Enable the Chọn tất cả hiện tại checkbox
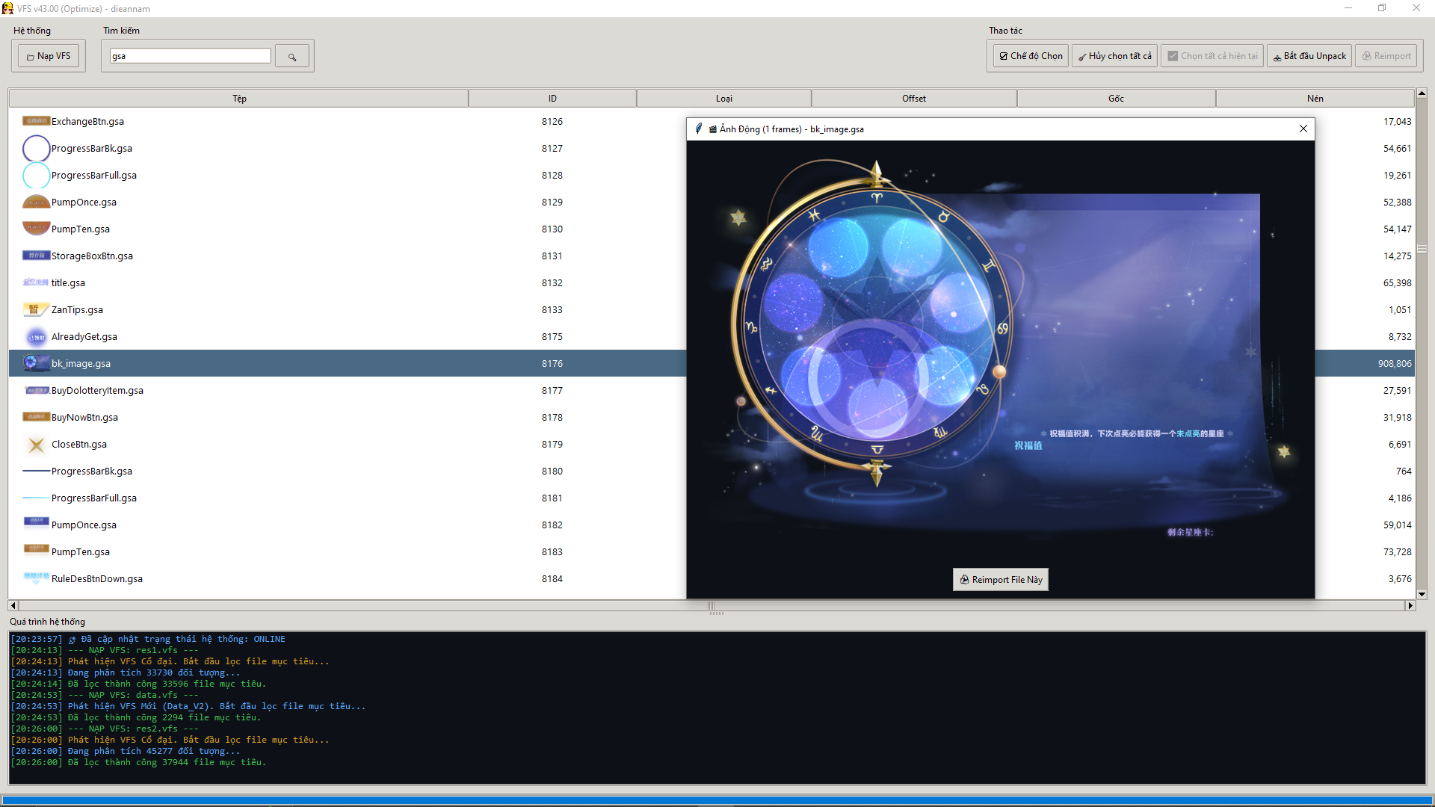This screenshot has width=1435, height=807. [1212, 55]
